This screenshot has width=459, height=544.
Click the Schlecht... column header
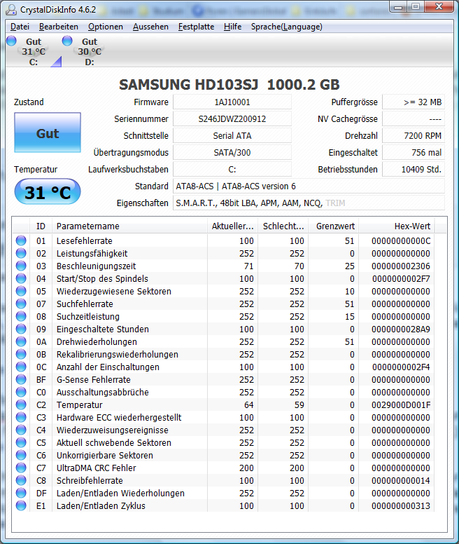[x=283, y=226]
